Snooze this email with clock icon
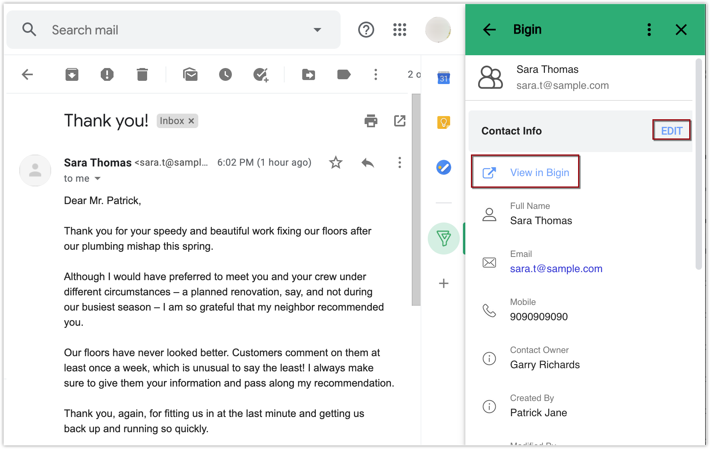This screenshot has width=710, height=449. pyautogui.click(x=225, y=74)
